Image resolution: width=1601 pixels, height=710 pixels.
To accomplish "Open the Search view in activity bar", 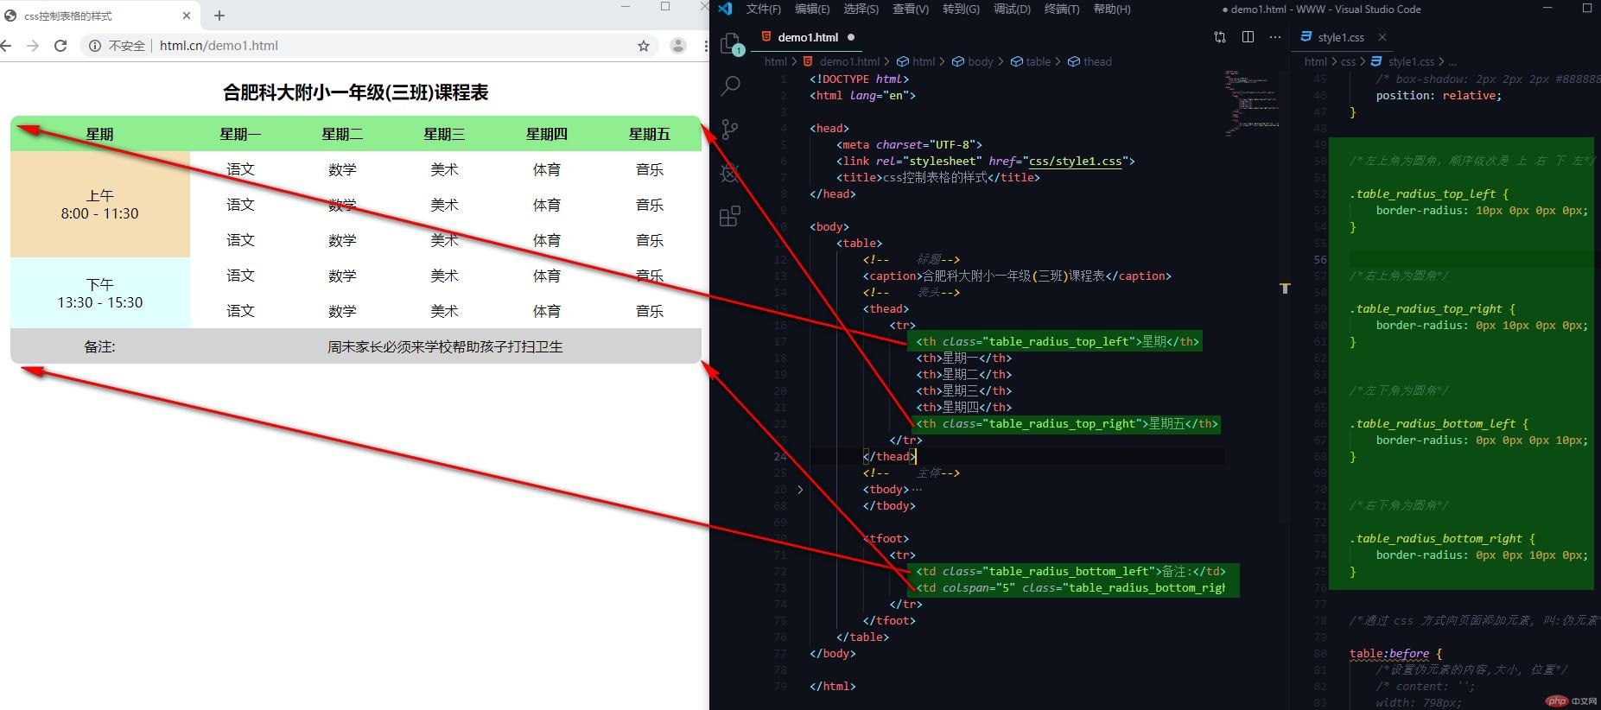I will point(730,86).
